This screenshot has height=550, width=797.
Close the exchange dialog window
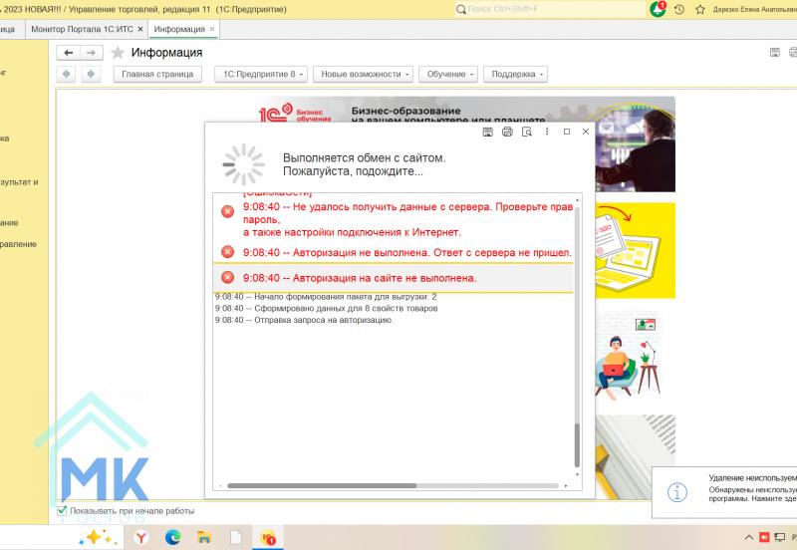tap(586, 132)
